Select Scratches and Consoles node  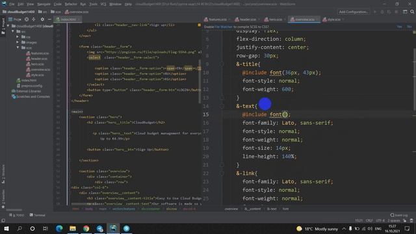point(31,97)
